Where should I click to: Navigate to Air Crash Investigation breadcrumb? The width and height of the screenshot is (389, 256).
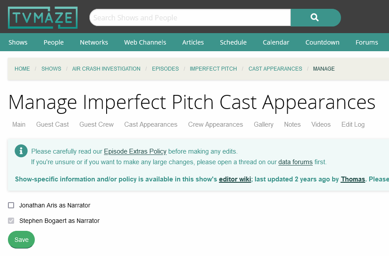[106, 69]
